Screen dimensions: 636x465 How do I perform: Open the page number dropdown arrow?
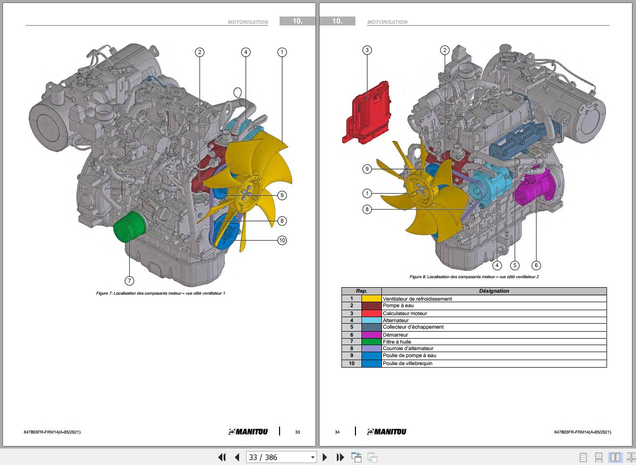pyautogui.click(x=313, y=457)
